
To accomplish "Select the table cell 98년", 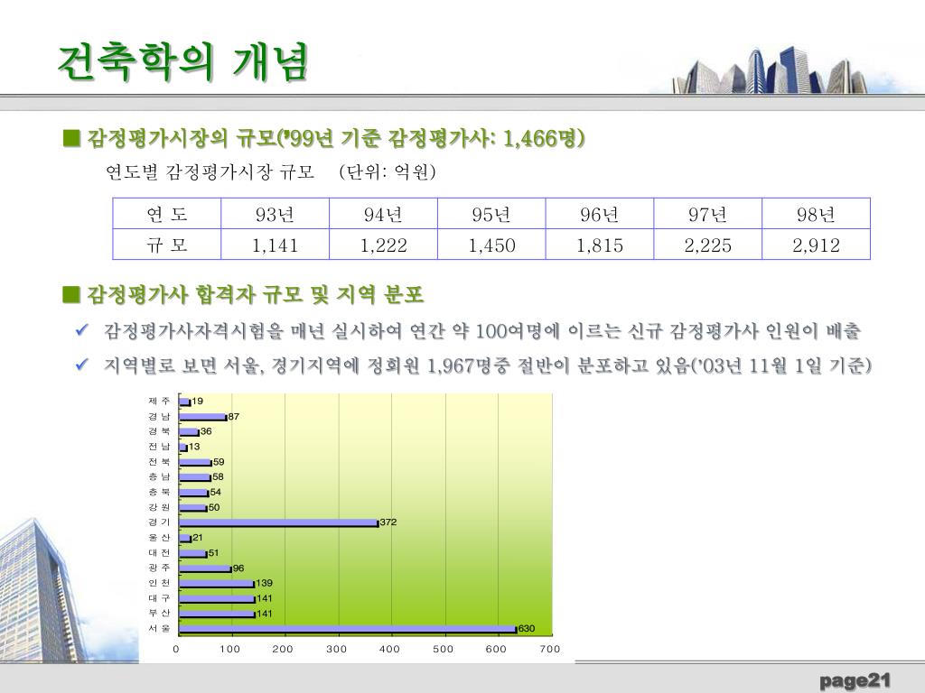I will click(x=817, y=214).
